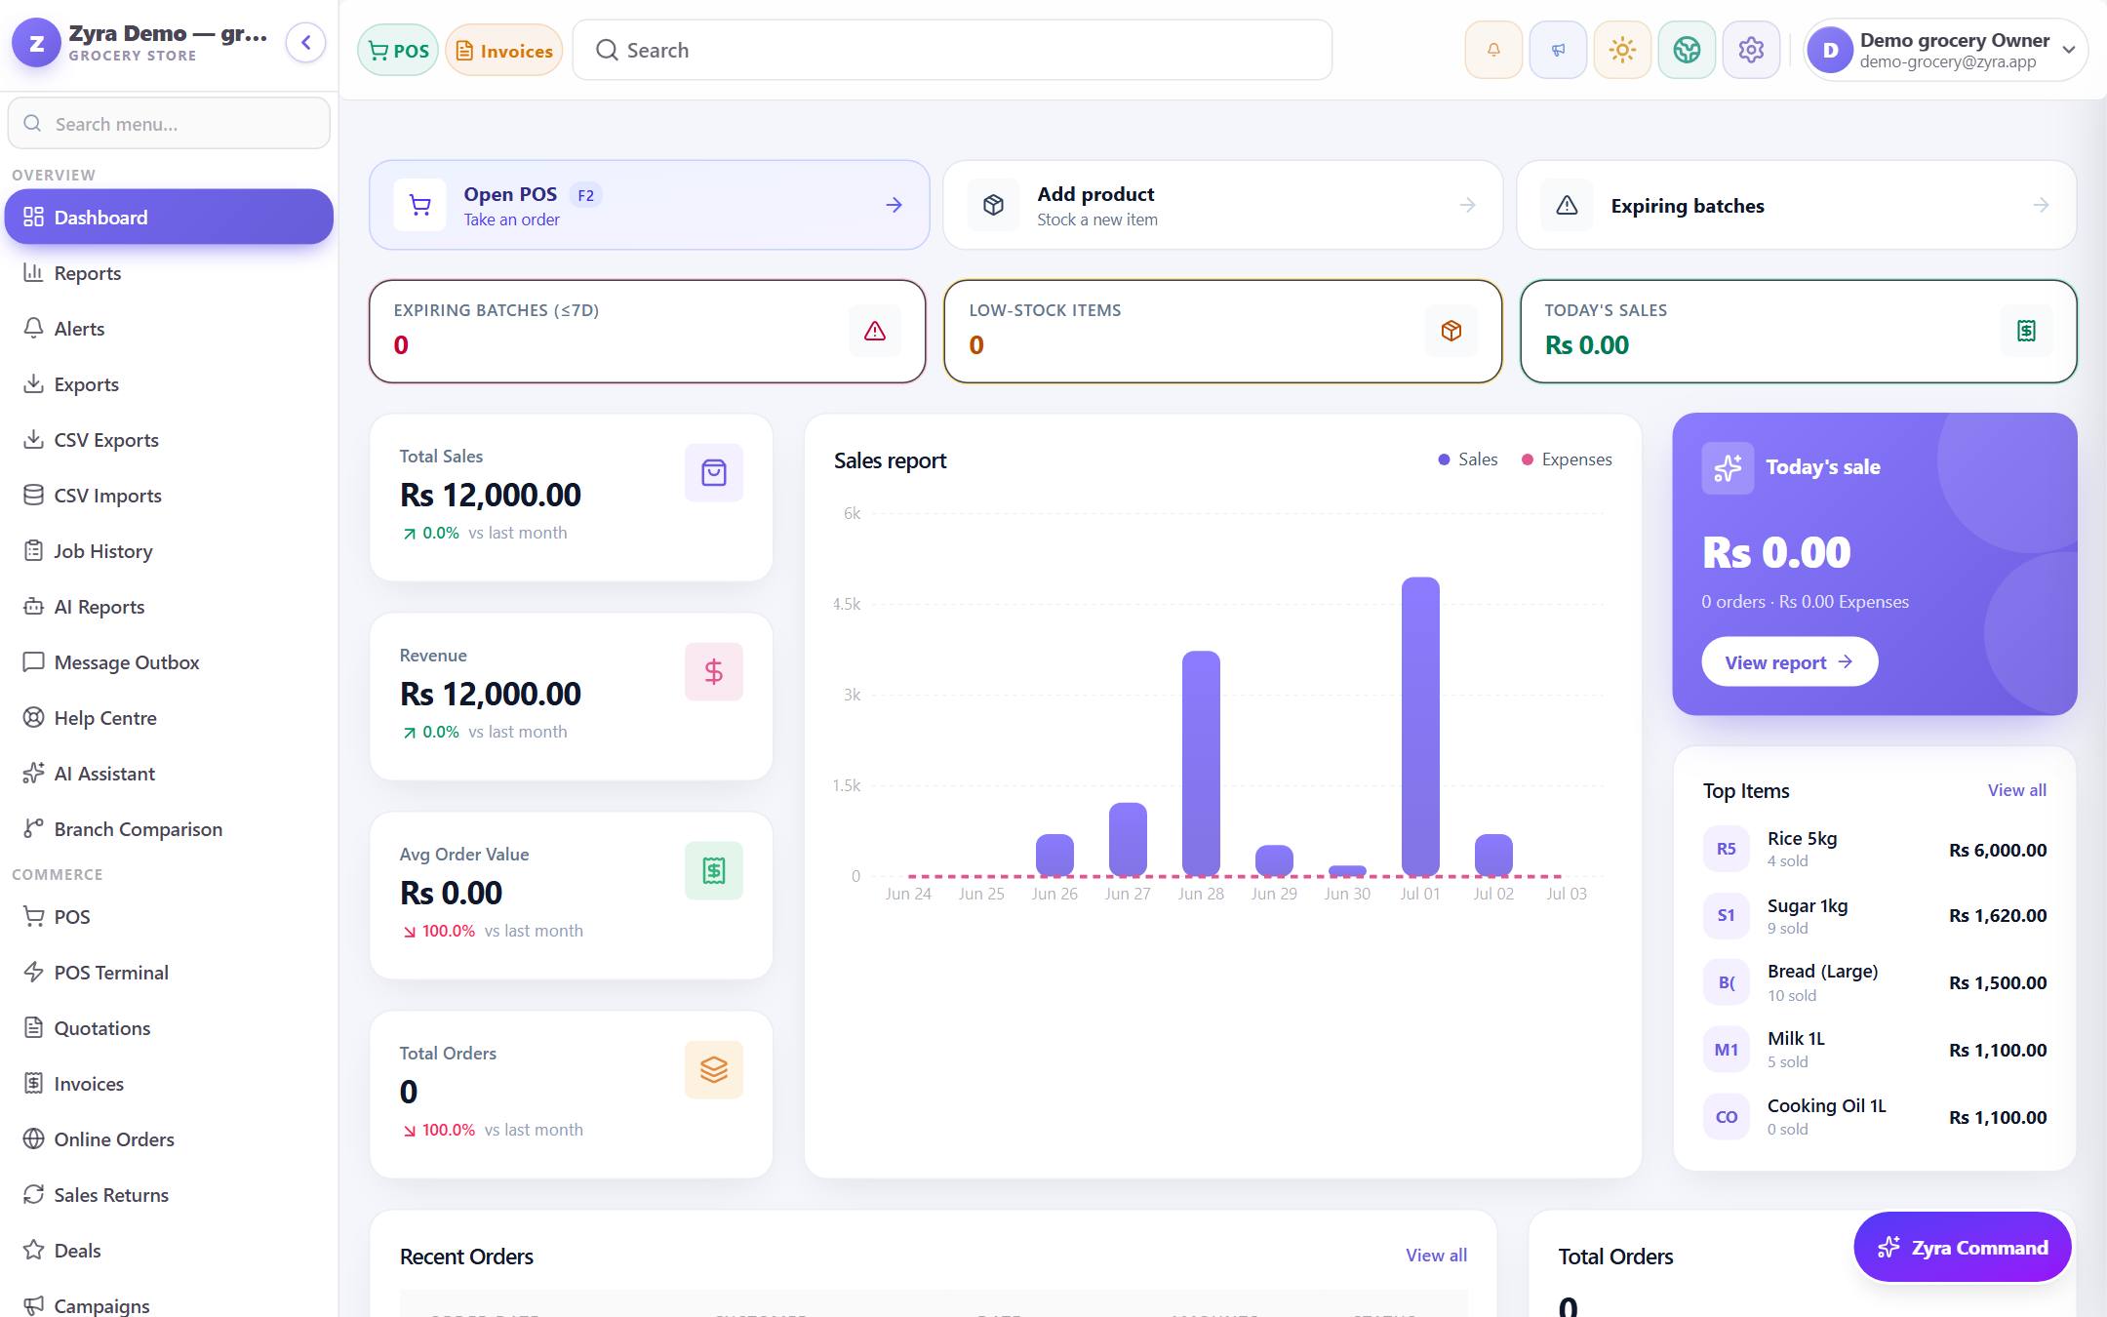Image resolution: width=2107 pixels, height=1317 pixels.
Task: Open the Add product card
Action: click(x=1222, y=205)
